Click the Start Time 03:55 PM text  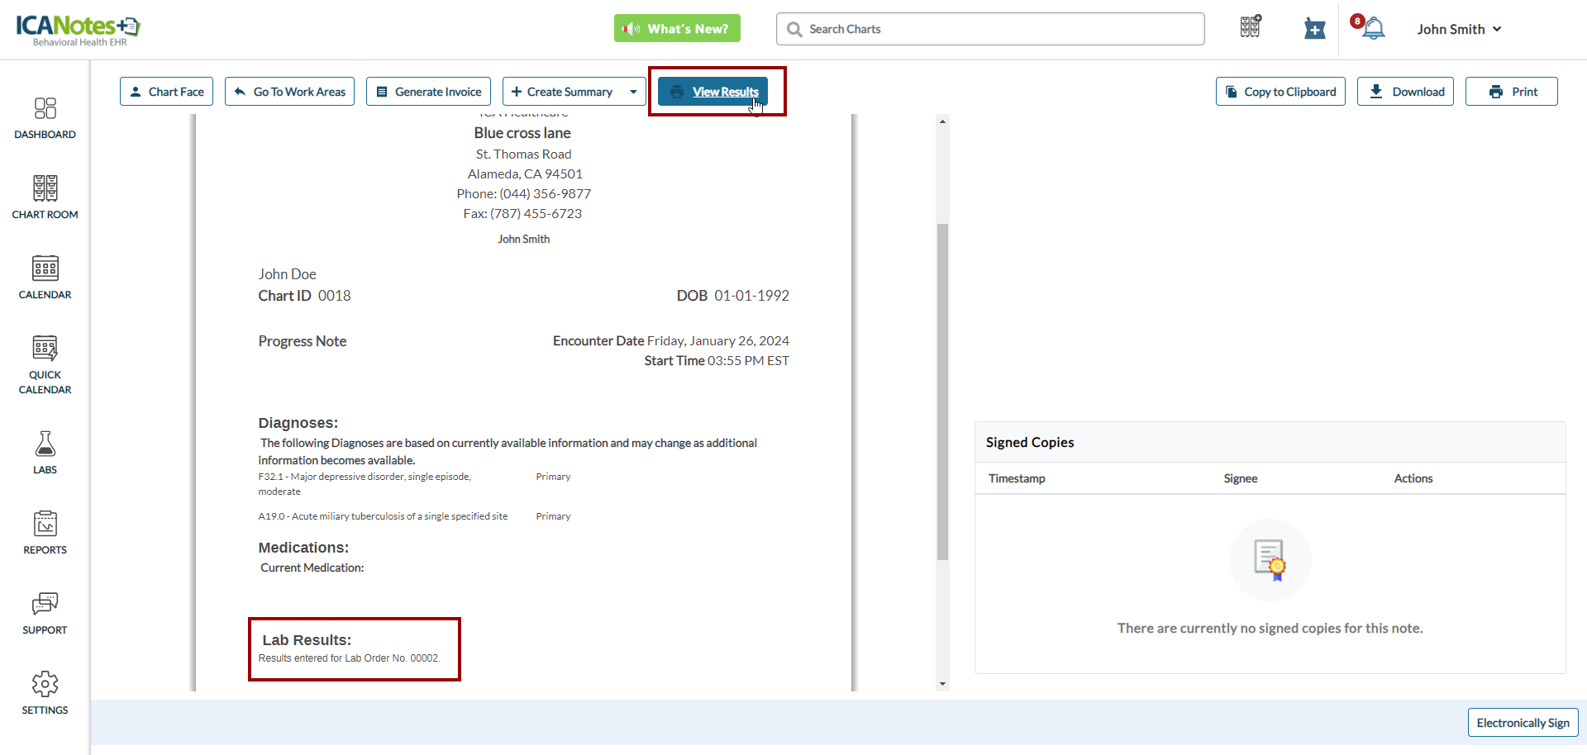pyautogui.click(x=717, y=361)
